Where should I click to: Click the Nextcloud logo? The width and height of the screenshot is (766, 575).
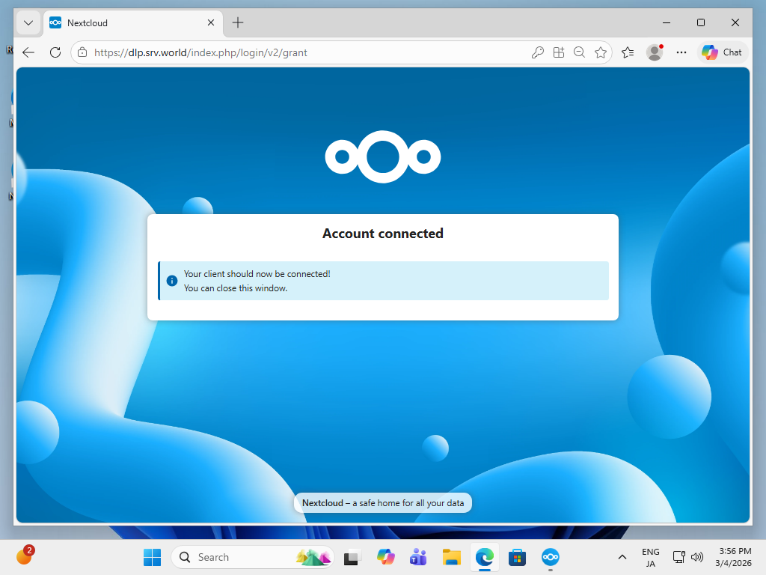click(383, 157)
